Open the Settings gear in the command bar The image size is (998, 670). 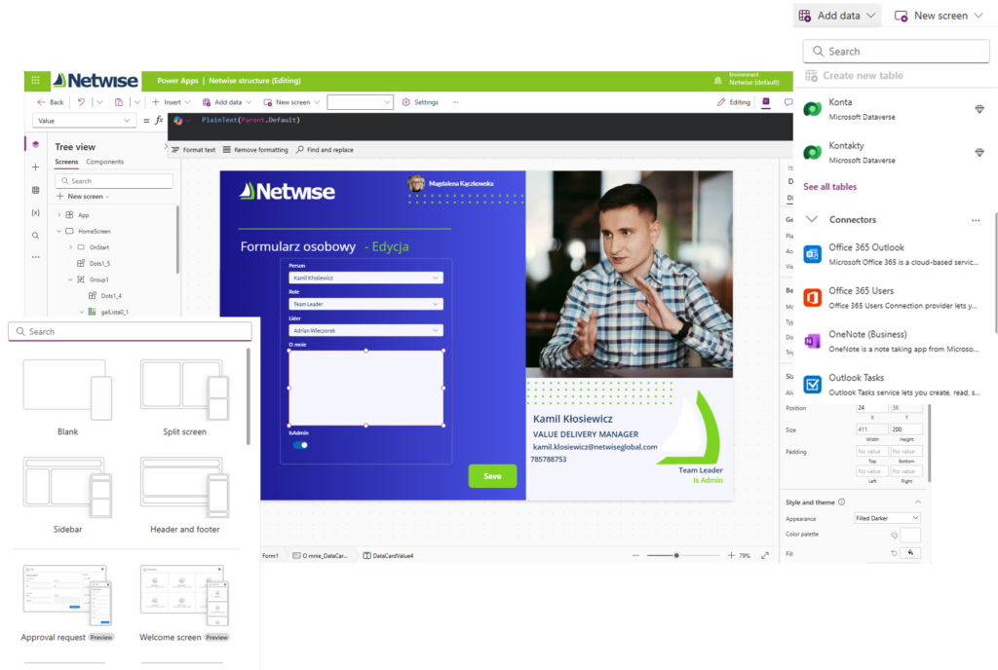click(421, 101)
